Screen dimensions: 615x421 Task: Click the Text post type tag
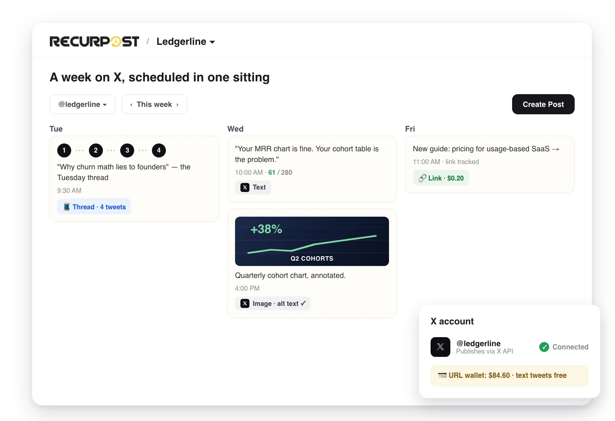pyautogui.click(x=253, y=187)
